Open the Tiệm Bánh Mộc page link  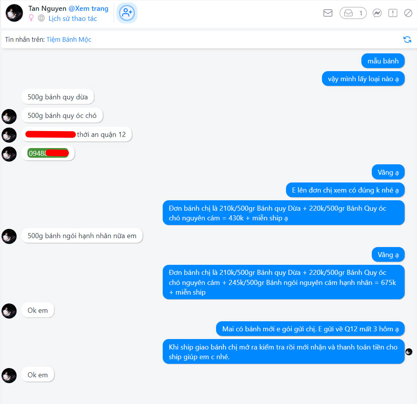point(69,40)
